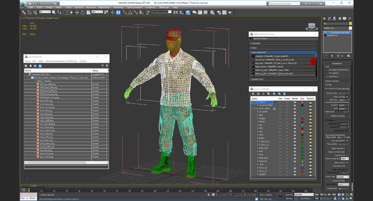Select the Subdivision type radio button
373x201 pixels.
click(327, 76)
